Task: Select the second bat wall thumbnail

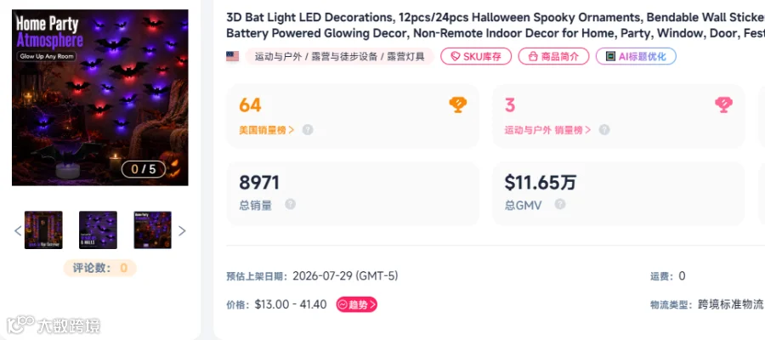Action: pos(98,229)
